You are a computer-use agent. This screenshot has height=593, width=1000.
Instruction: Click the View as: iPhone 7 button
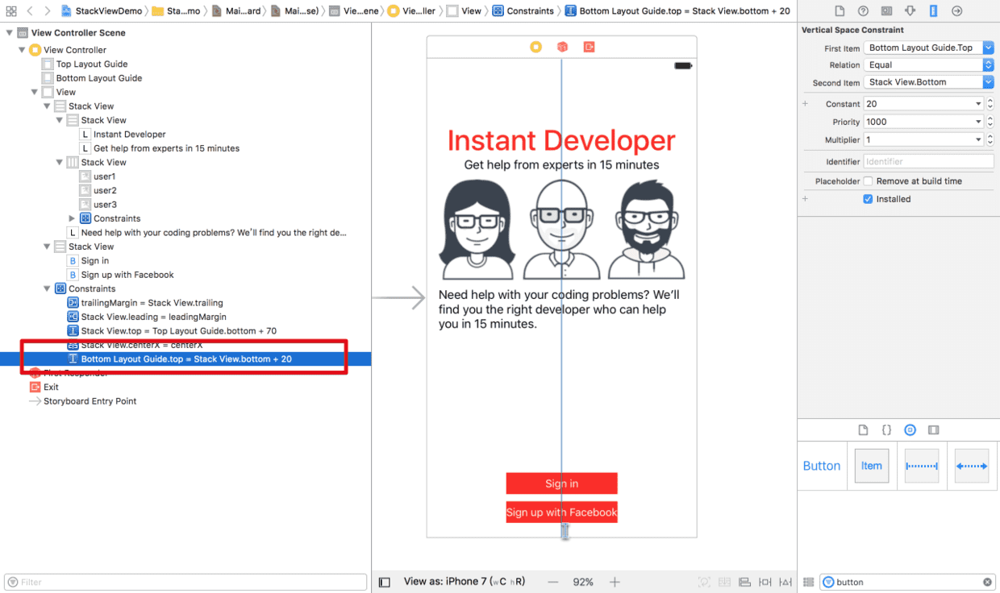click(465, 582)
